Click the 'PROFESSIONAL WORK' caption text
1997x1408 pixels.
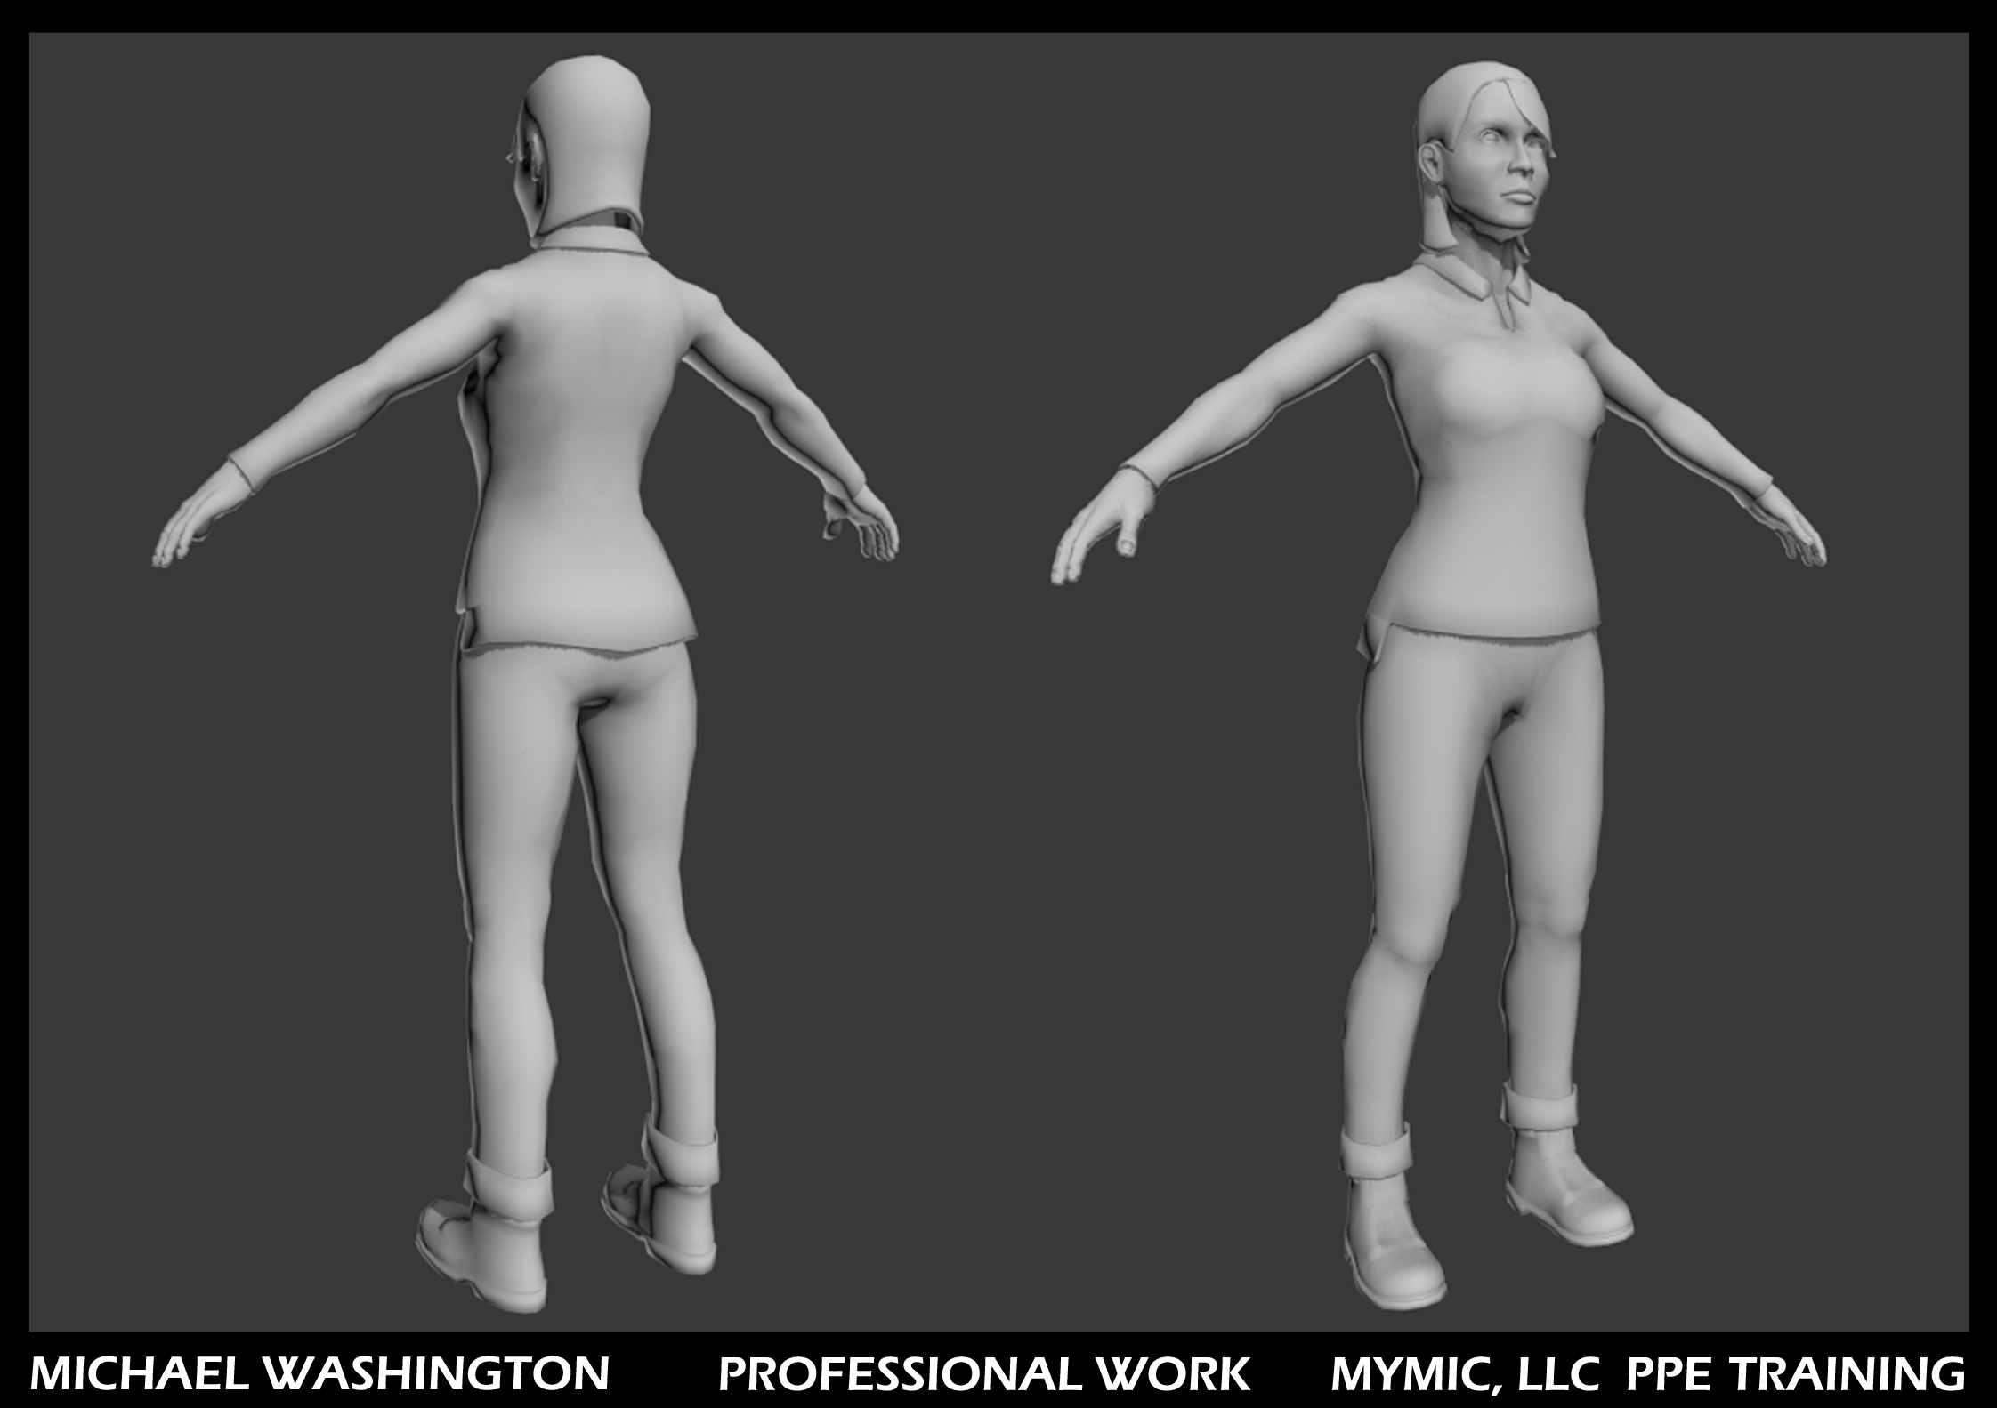click(984, 1373)
